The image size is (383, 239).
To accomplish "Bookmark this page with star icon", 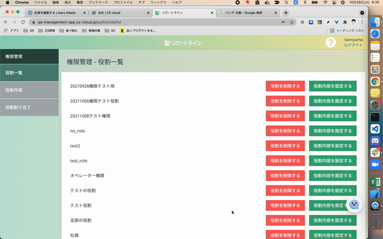I will [x=292, y=22].
